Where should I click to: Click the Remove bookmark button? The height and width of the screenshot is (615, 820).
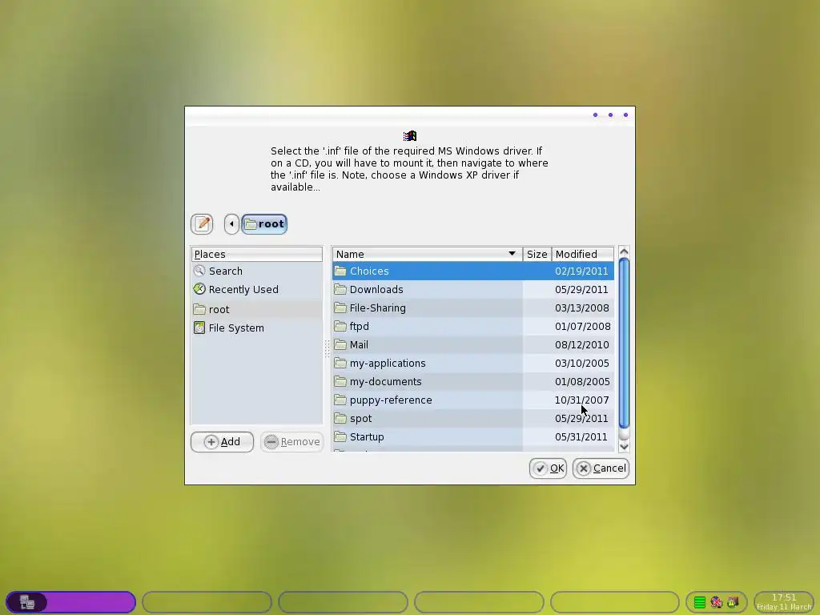pos(292,442)
